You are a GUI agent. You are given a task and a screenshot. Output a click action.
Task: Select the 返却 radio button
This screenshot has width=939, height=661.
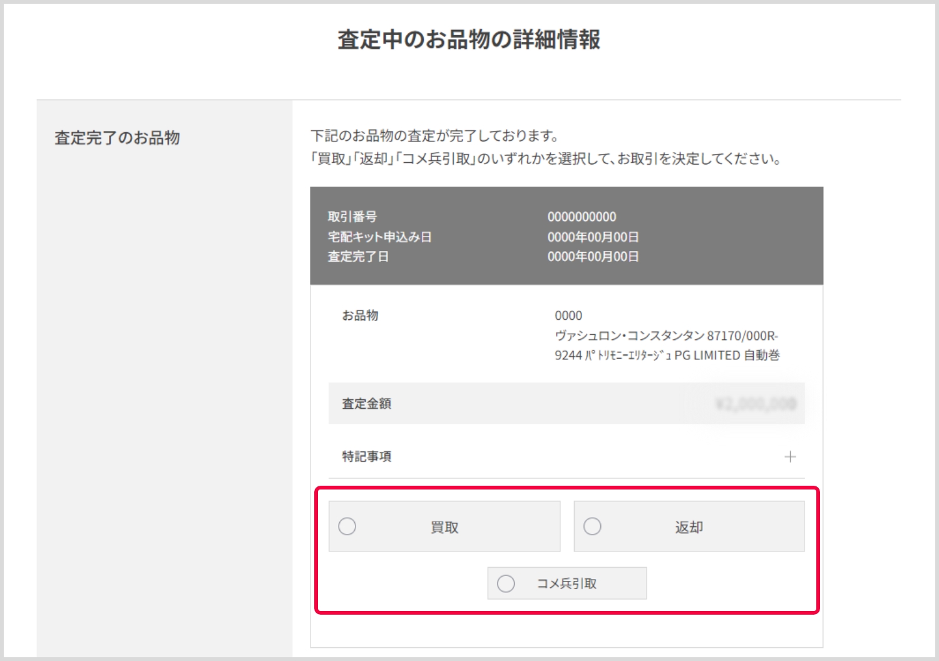(x=592, y=526)
